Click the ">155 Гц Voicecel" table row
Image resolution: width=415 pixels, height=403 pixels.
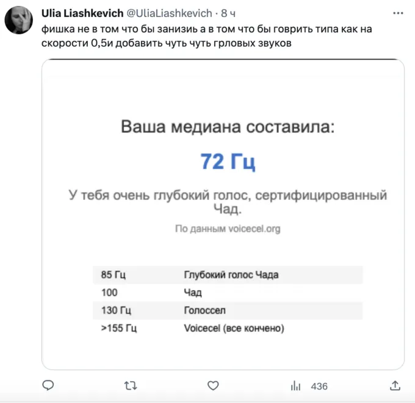[x=228, y=329]
